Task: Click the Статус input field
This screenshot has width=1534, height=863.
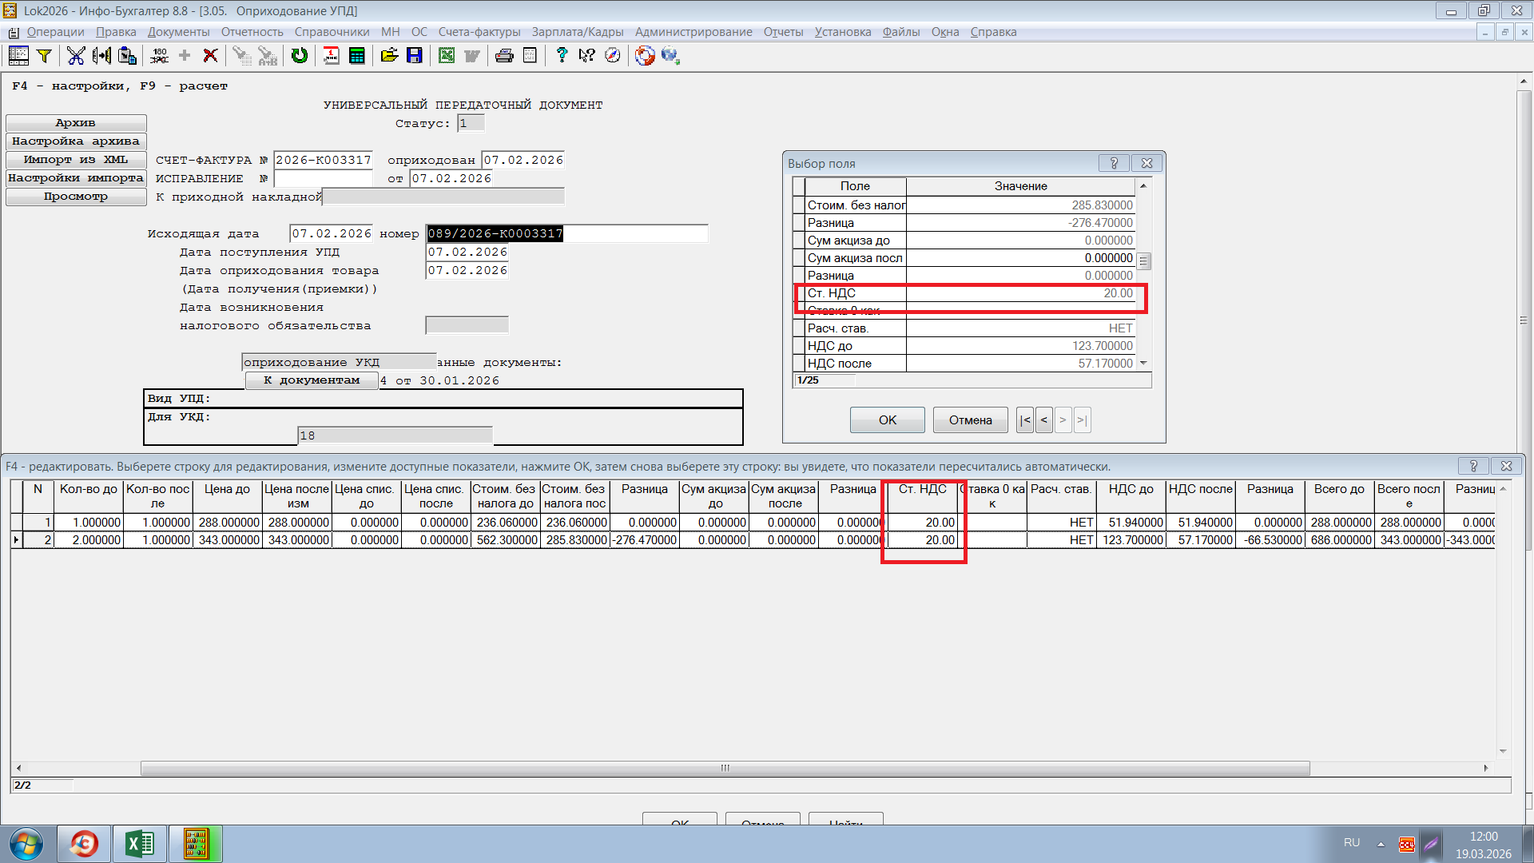Action: click(471, 123)
